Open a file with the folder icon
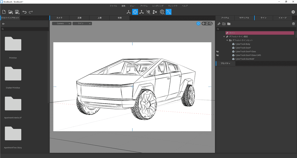297x158 pixels. point(11,12)
